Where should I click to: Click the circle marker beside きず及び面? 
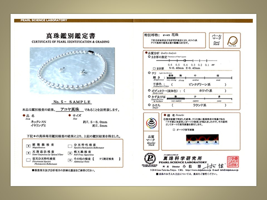pos(149,97)
